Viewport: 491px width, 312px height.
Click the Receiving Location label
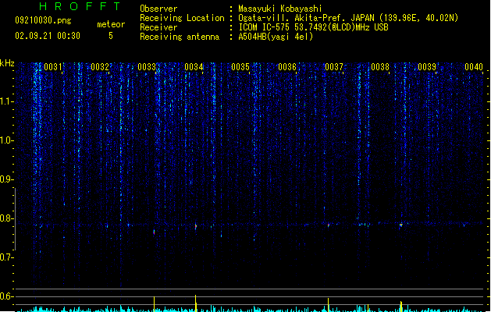coord(182,18)
